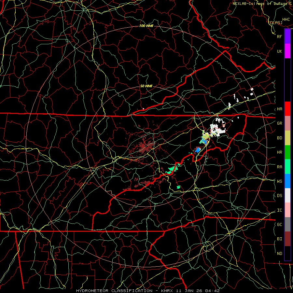Click the ND black legend swatch
The image size is (293, 293).
pos(287,253)
